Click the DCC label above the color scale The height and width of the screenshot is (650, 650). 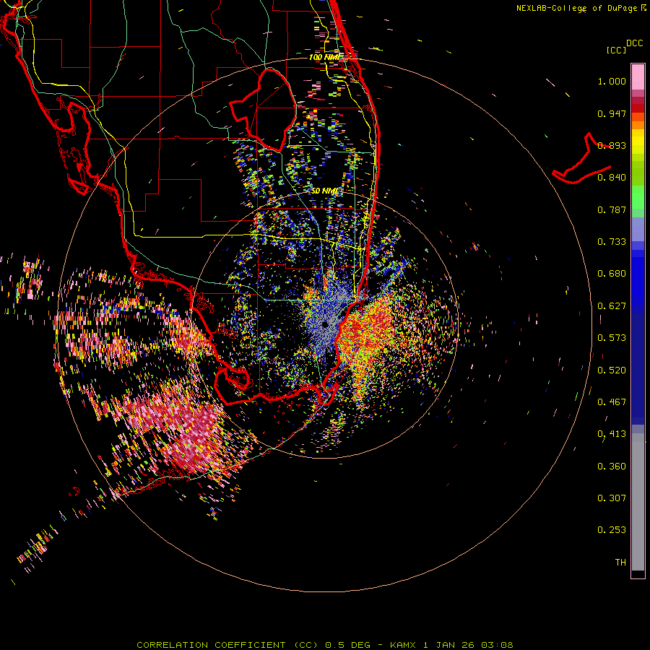(x=634, y=43)
